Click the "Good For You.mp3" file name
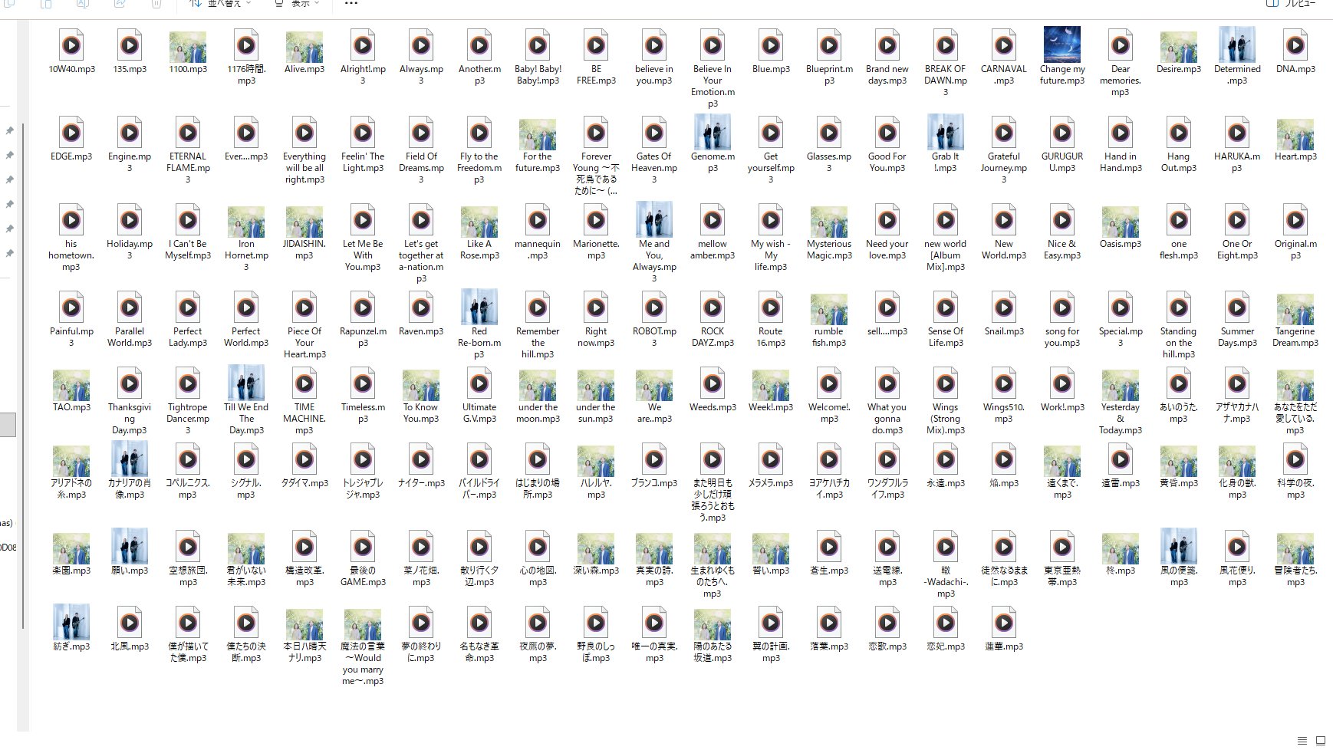The image size is (1333, 750). pos(887,162)
